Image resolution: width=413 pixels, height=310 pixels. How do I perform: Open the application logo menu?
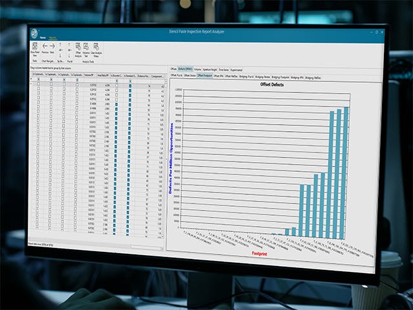point(34,33)
